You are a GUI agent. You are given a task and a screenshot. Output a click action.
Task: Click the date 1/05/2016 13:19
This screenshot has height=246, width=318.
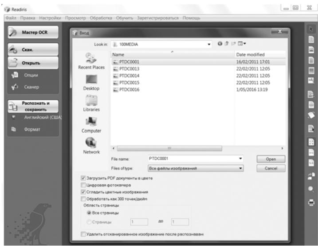click(x=252, y=90)
